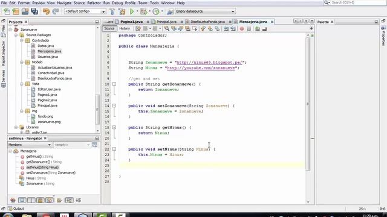The height and width of the screenshot is (217, 387).
Task: Open the Refactor menu
Action: tap(94, 3)
